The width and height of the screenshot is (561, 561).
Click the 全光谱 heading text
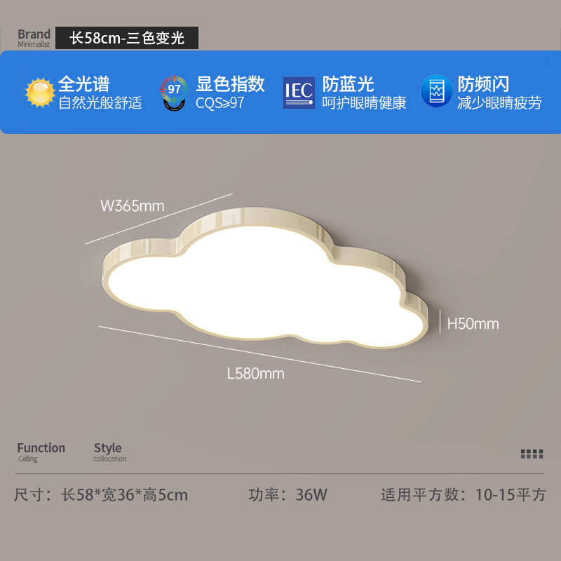click(83, 84)
